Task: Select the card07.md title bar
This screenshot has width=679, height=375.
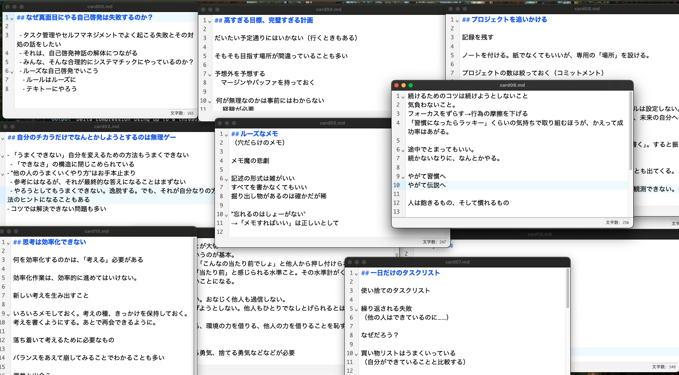Action: point(457,262)
